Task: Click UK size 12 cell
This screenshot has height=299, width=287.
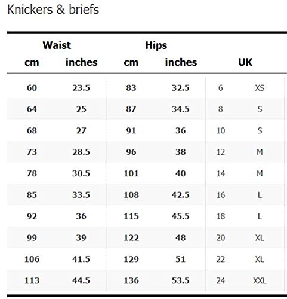Action: [x=221, y=152]
